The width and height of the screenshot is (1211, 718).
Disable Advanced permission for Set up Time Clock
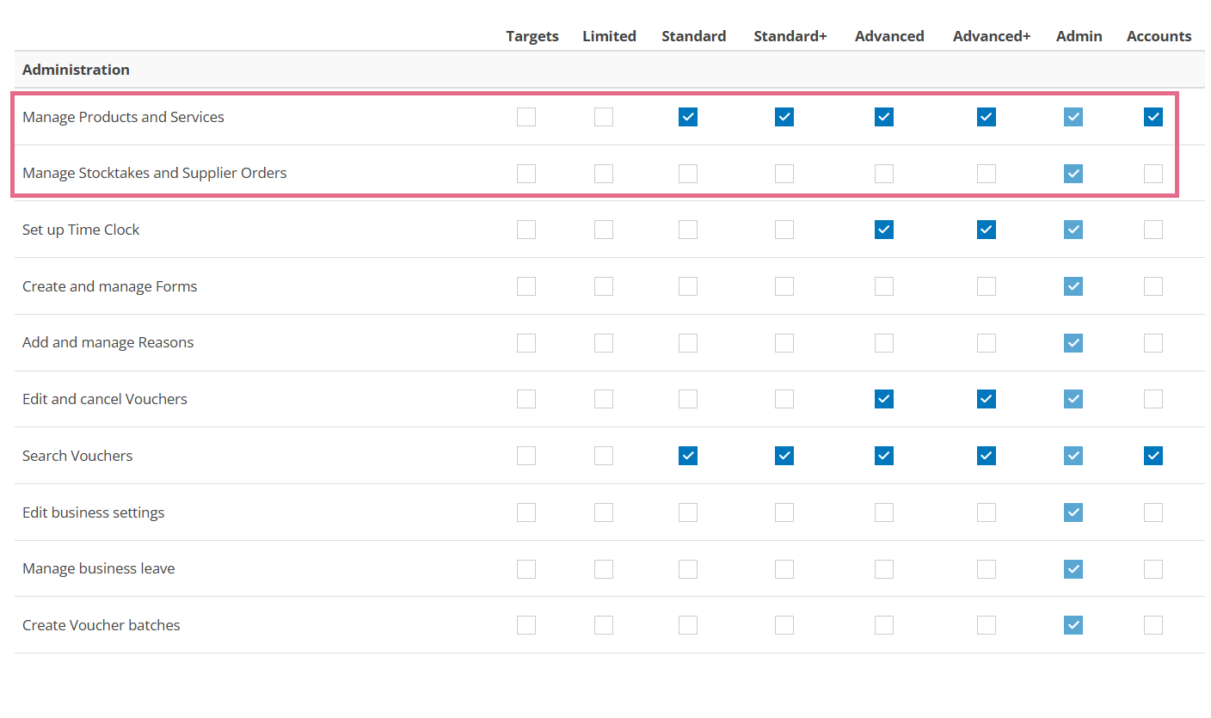883,230
